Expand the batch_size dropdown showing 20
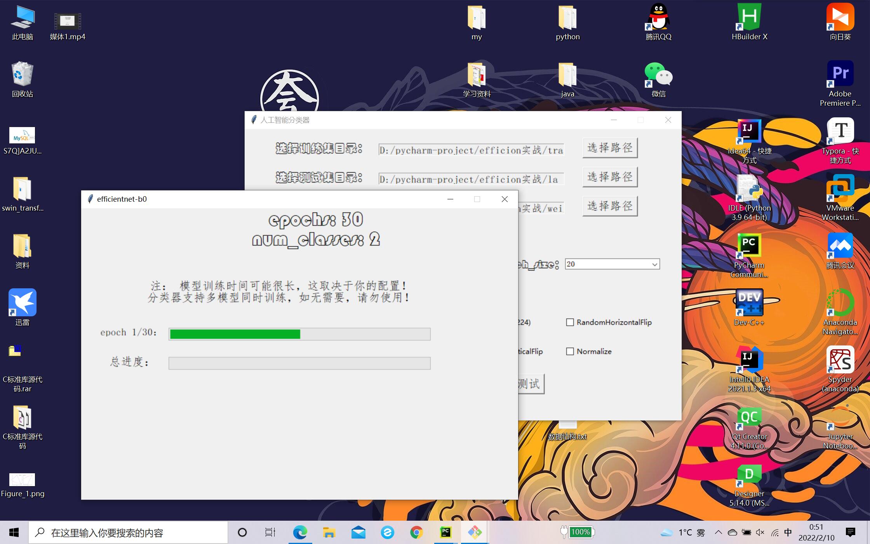The width and height of the screenshot is (870, 544). (654, 264)
